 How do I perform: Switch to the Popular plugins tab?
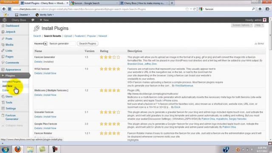click(91, 36)
